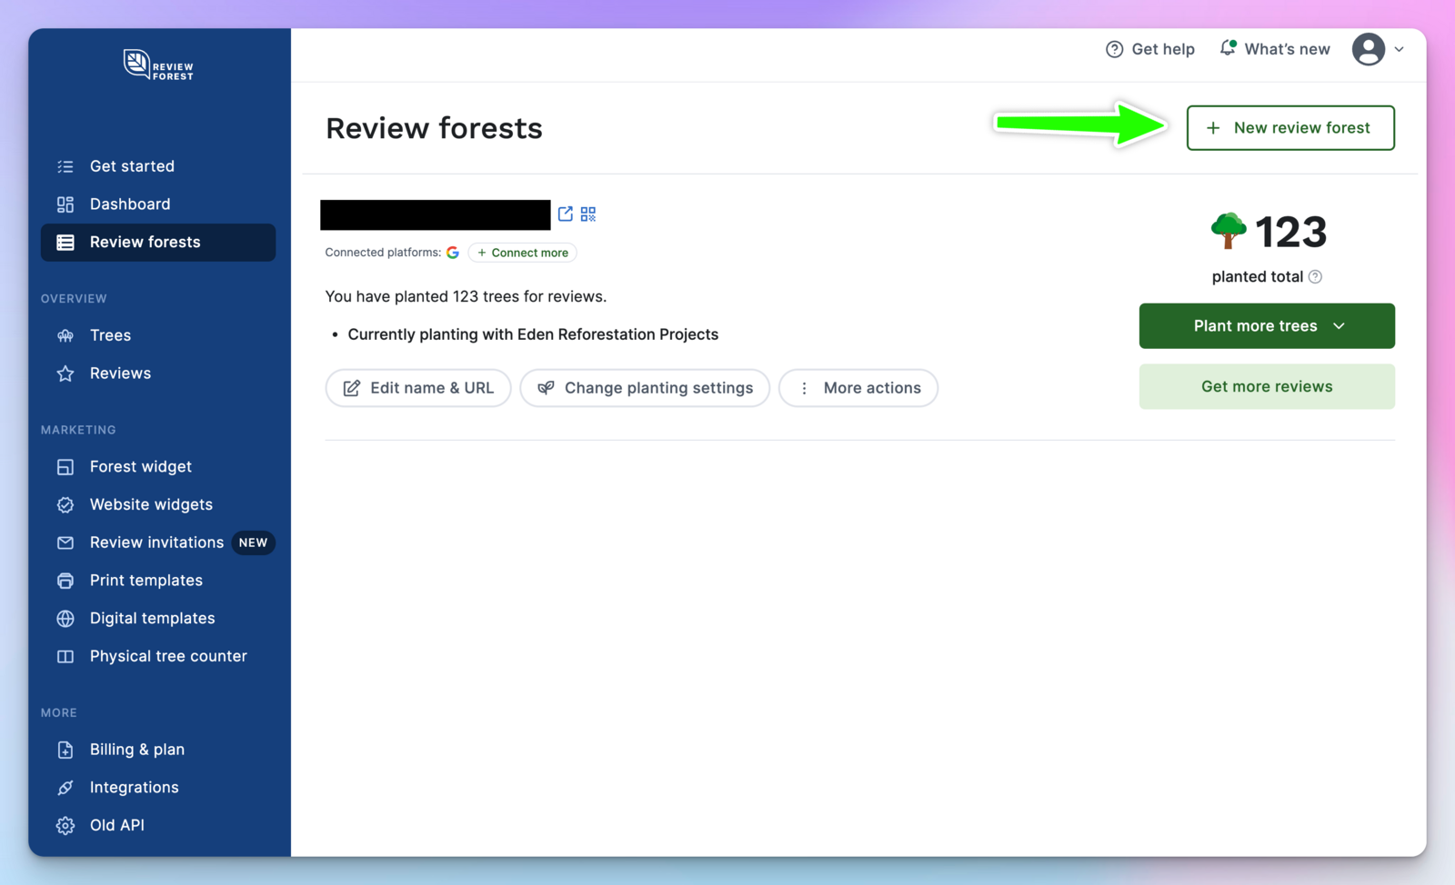Open the Reviews overview page
The height and width of the screenshot is (885, 1455).
click(x=120, y=373)
